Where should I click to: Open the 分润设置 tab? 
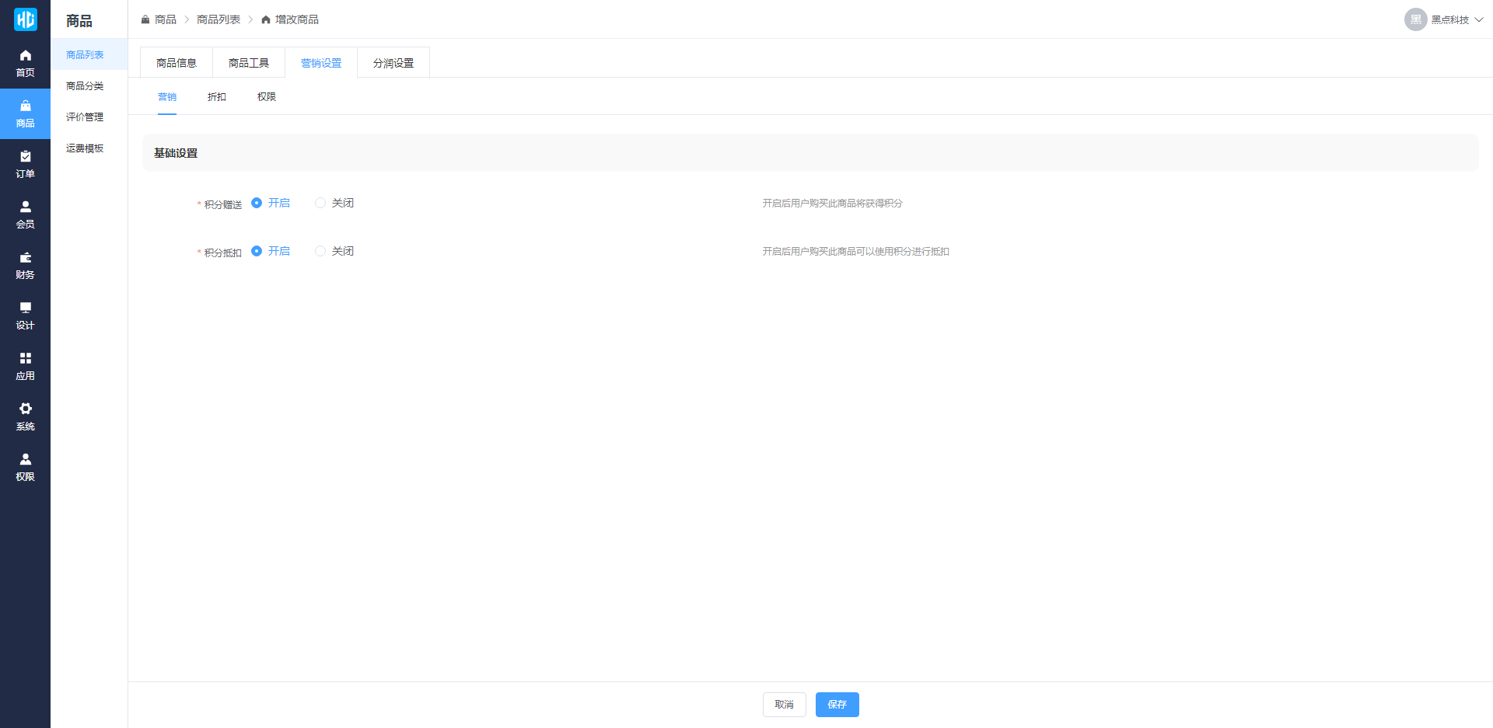(x=393, y=63)
